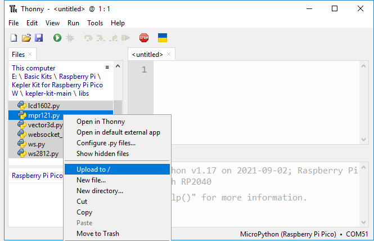Click the shell scroll down arrow
The width and height of the screenshot is (374, 241).
click(363, 222)
